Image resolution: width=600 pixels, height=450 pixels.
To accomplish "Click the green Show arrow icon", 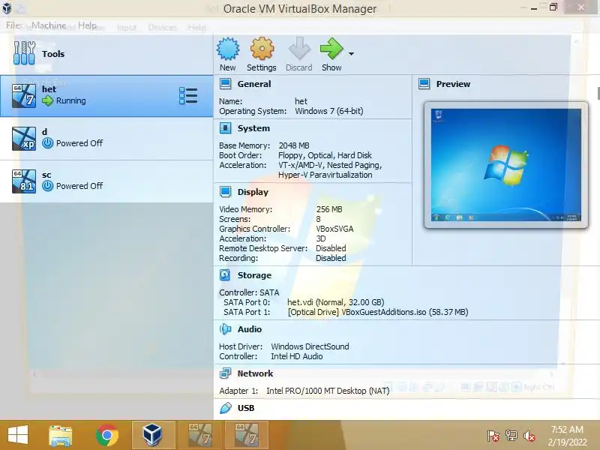I will [331, 49].
